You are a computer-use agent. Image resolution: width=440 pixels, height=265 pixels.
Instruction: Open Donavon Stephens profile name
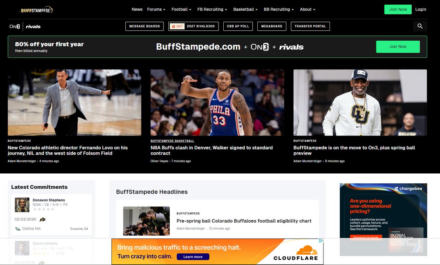pos(49,200)
